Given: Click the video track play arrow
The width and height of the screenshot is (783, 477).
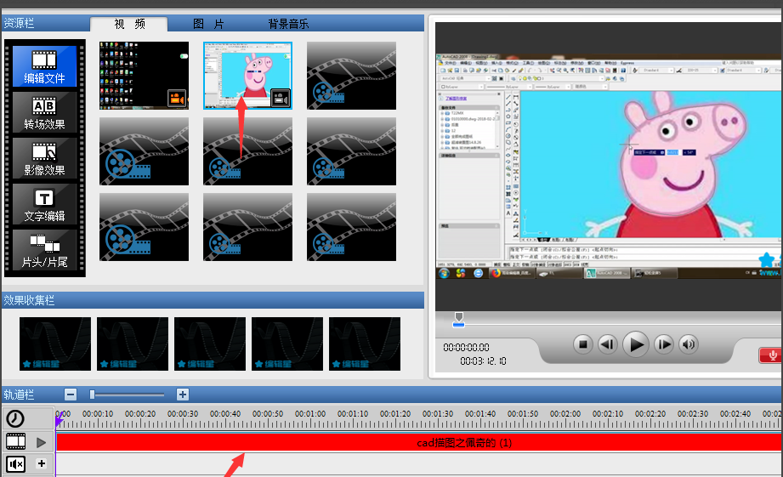Looking at the screenshot, I should pyautogui.click(x=42, y=442).
